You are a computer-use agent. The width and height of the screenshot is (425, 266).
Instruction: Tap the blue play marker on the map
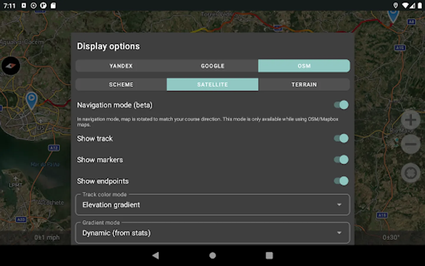(x=31, y=100)
